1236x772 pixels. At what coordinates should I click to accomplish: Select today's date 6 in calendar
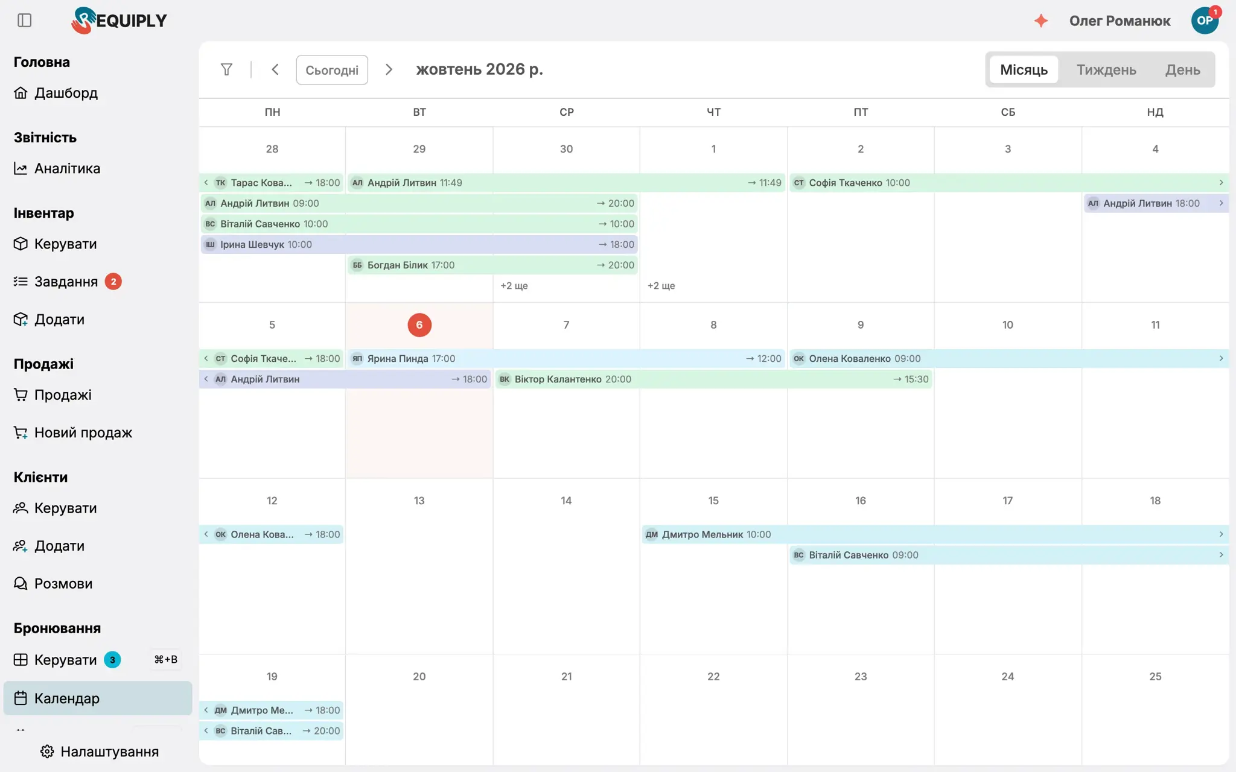(x=419, y=325)
